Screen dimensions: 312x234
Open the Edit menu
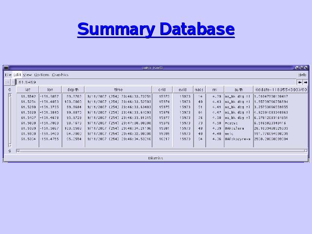(17, 75)
